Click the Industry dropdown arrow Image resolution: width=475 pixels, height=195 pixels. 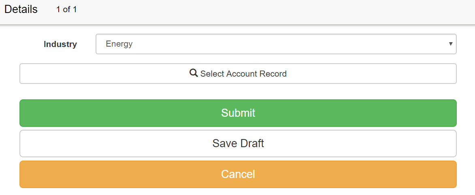[x=451, y=44]
